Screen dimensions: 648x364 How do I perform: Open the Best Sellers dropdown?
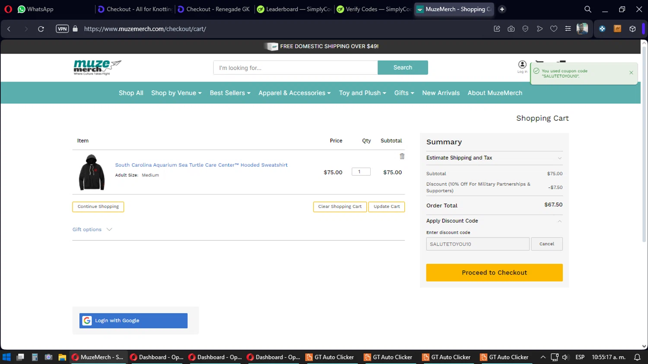point(230,93)
